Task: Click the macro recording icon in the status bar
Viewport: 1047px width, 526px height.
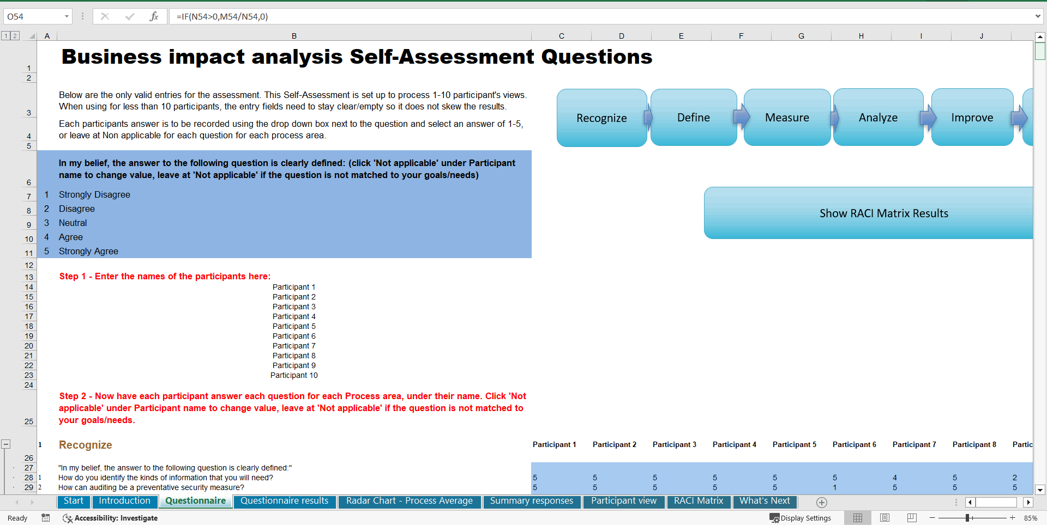Action: pyautogui.click(x=46, y=518)
